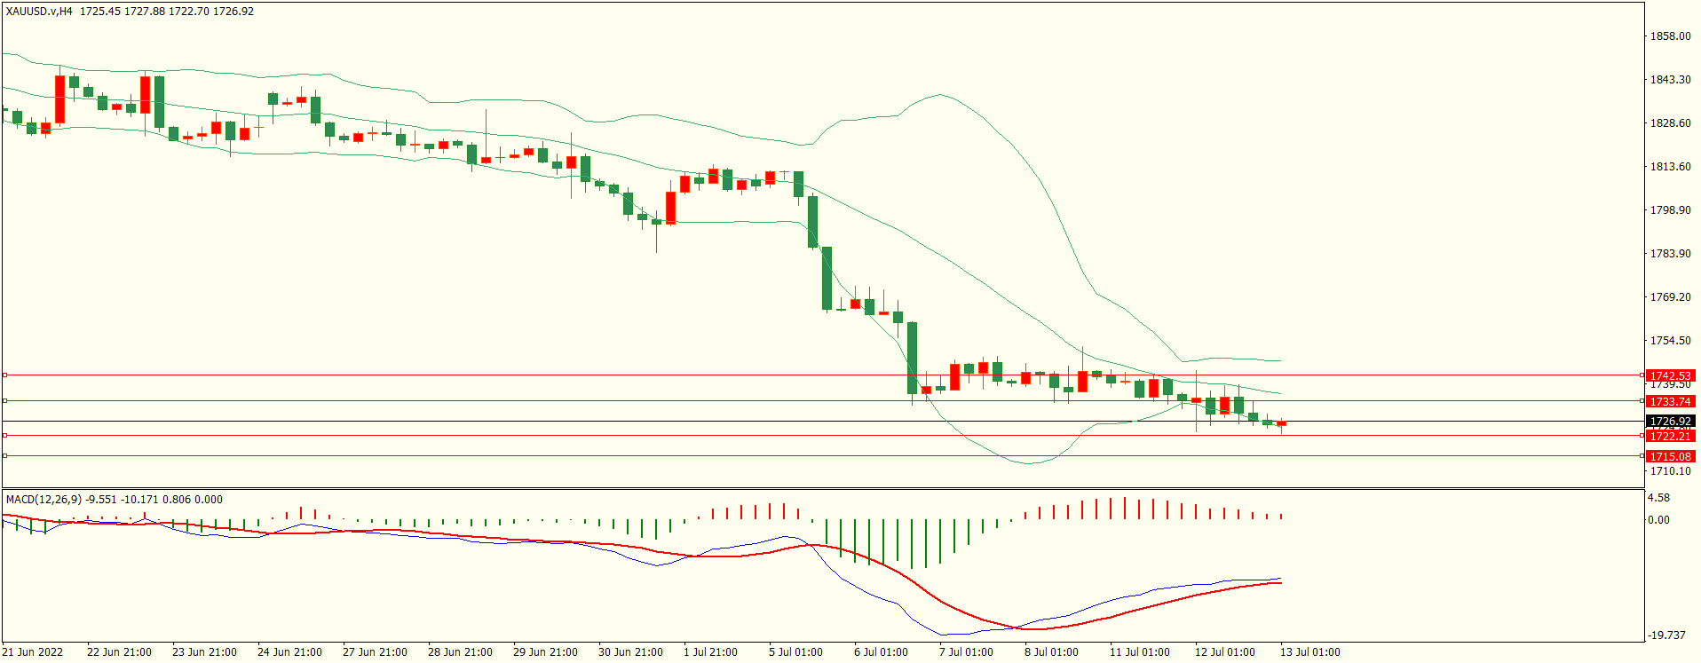The height and width of the screenshot is (663, 1701).
Task: Select the 1798.90 price axis value
Action: point(1670,210)
